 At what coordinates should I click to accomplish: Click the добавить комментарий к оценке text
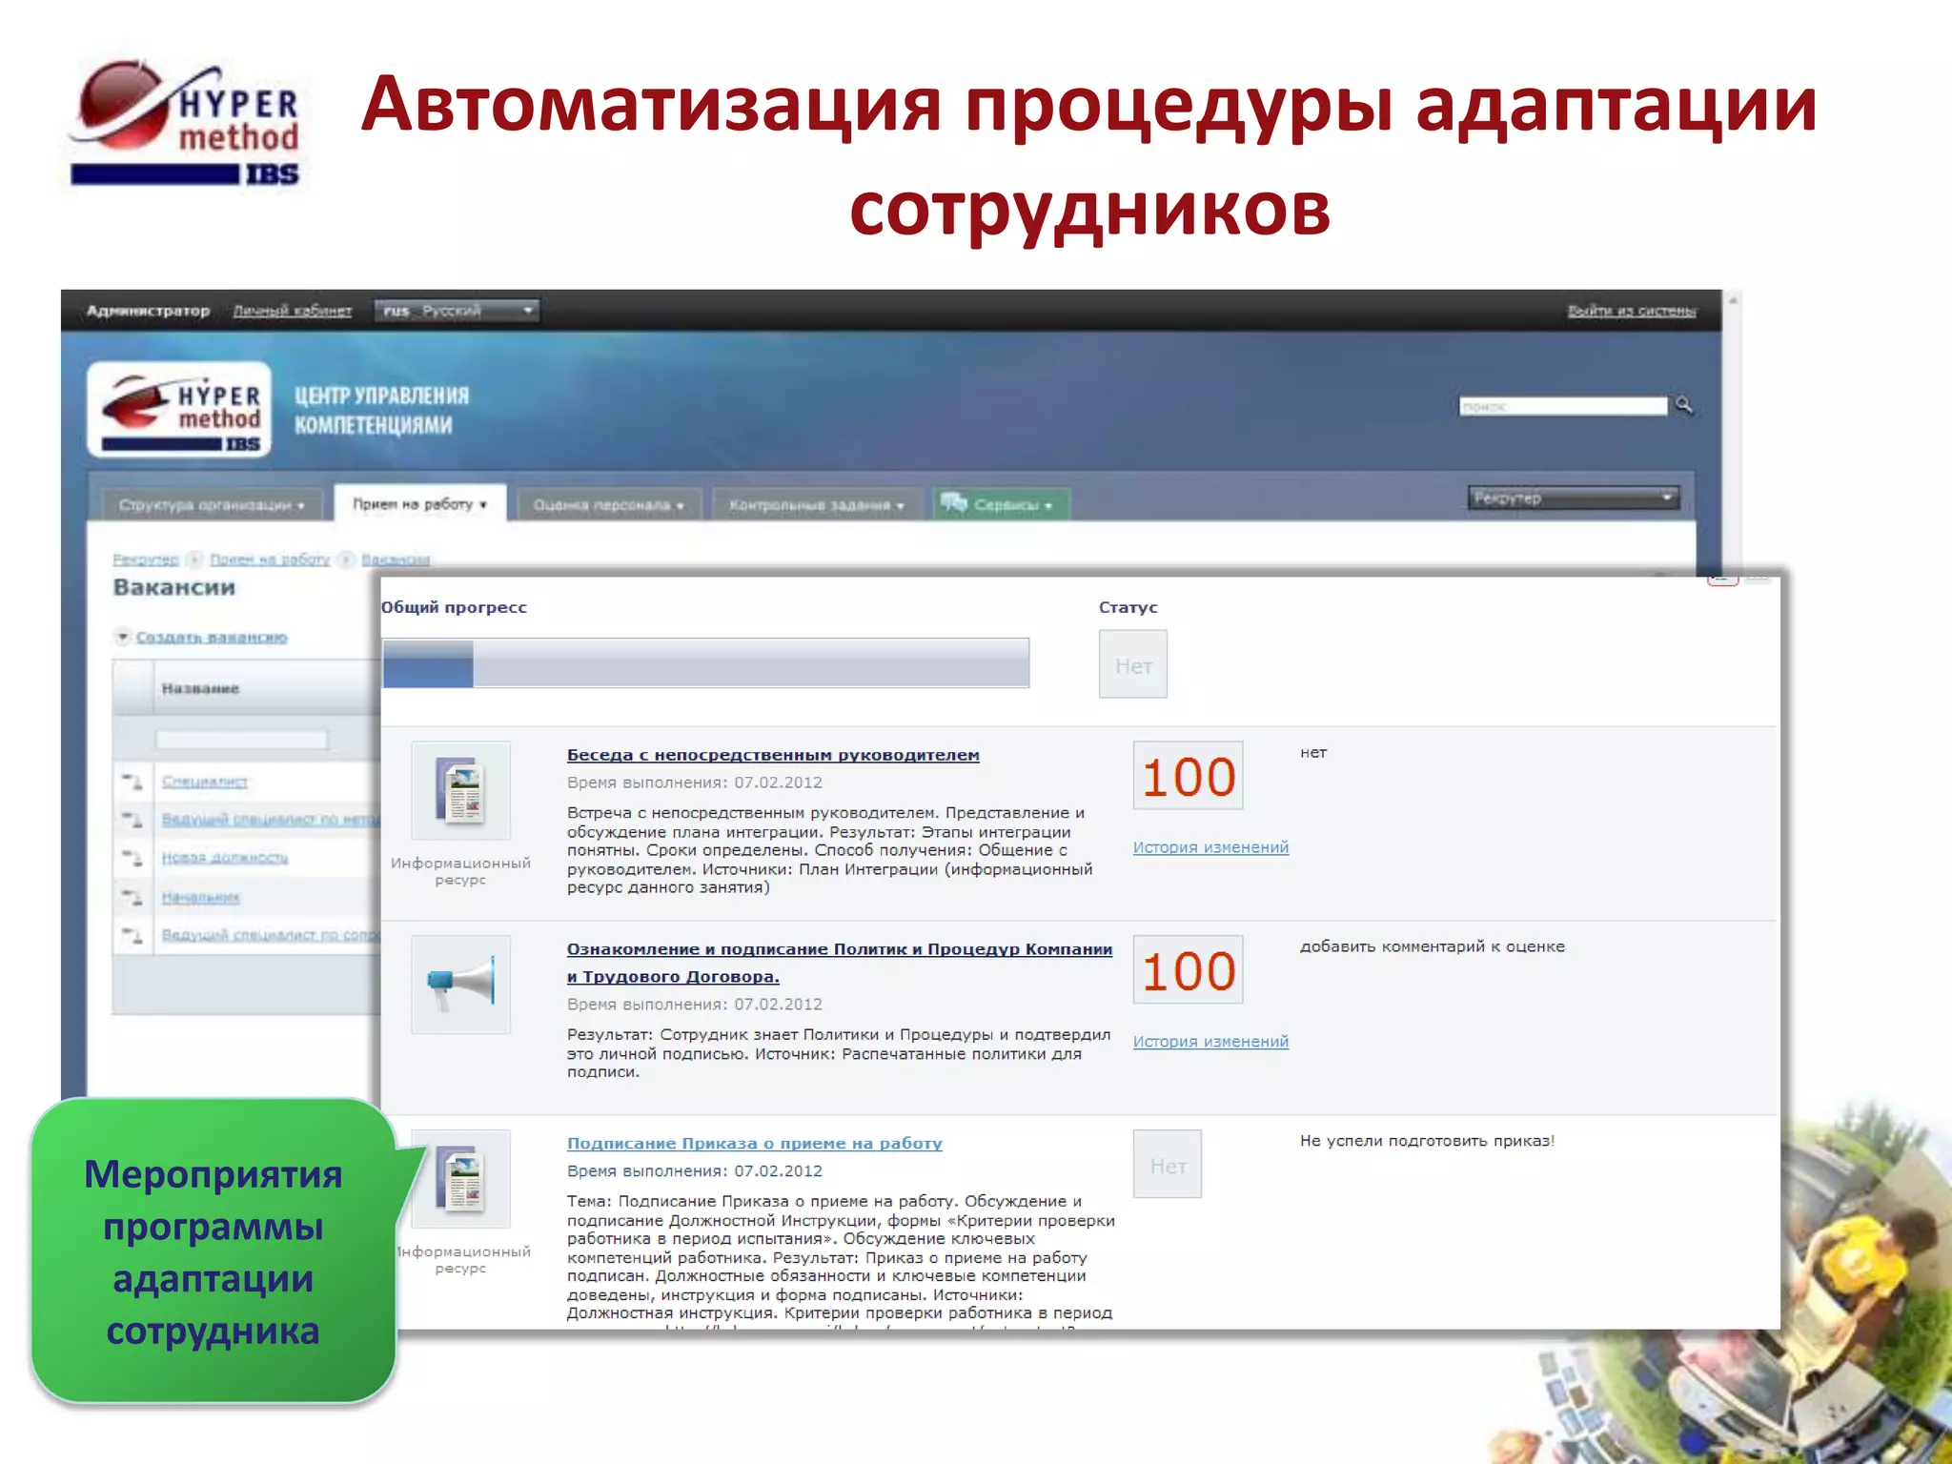1433,946
